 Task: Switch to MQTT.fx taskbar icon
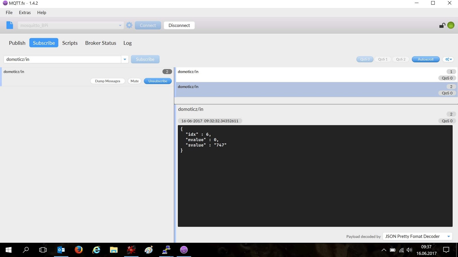184,250
